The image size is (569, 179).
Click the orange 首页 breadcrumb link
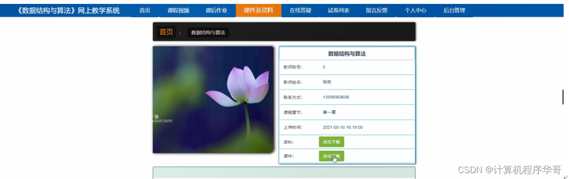point(166,32)
